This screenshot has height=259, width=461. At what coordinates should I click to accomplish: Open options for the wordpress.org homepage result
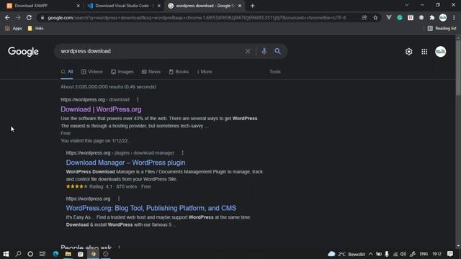coord(119,199)
